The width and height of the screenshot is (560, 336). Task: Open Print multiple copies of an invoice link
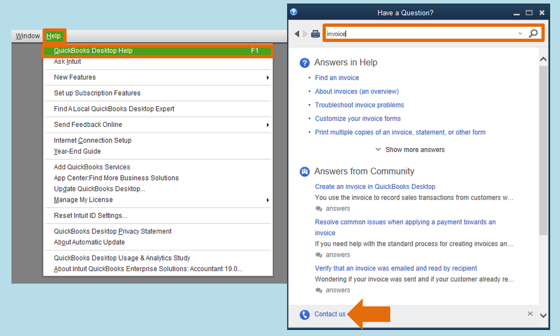coord(400,132)
